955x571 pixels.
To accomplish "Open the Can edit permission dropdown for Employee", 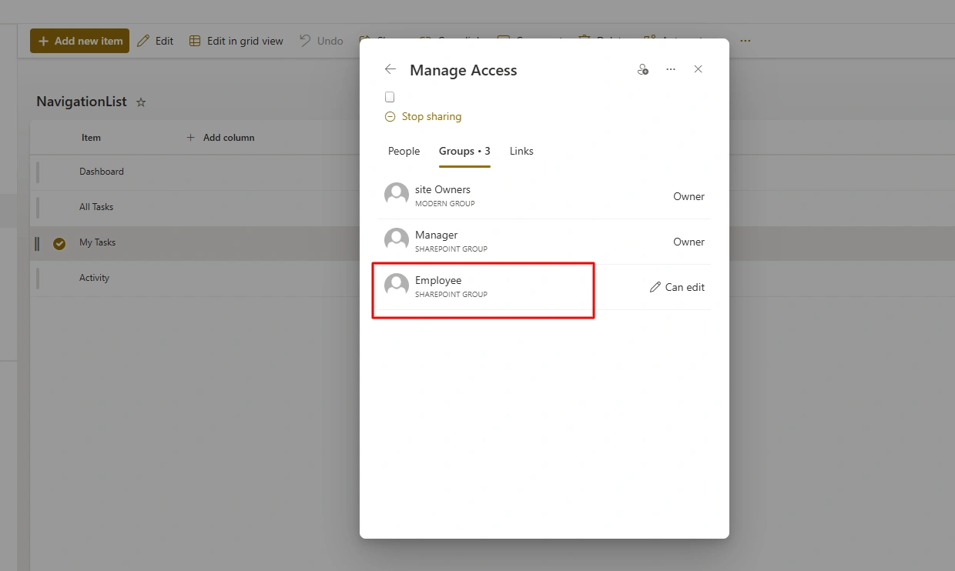I will click(677, 287).
